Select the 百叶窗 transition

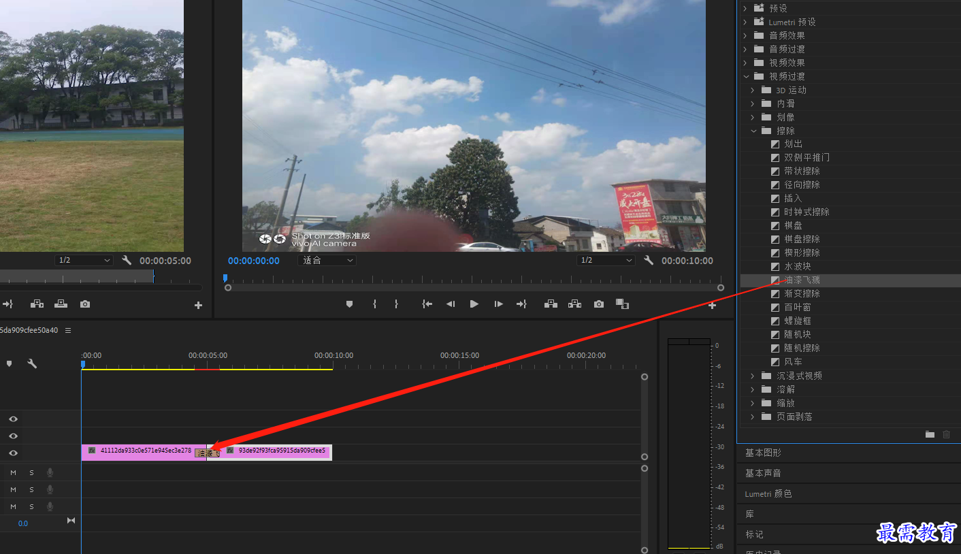point(798,308)
